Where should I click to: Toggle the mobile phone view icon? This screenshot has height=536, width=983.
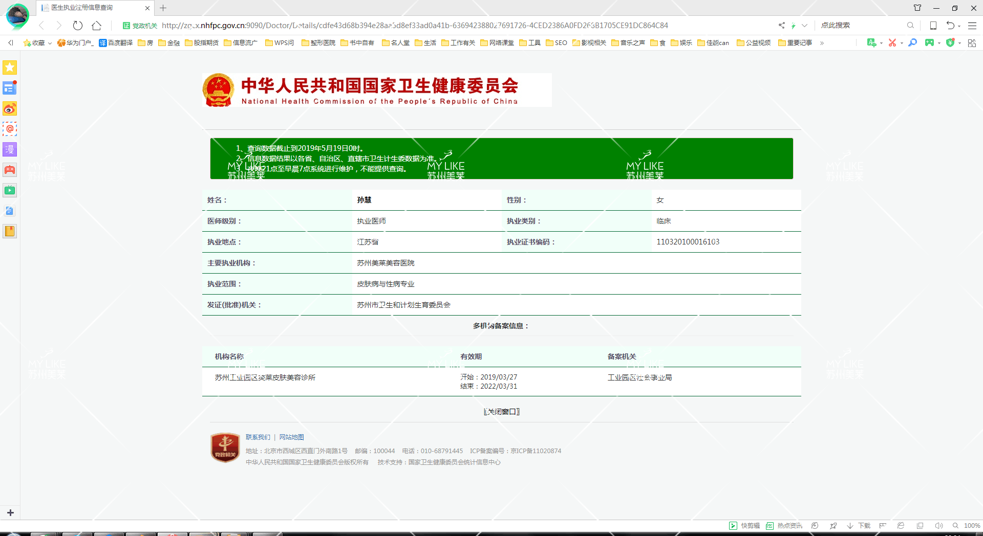click(x=933, y=26)
